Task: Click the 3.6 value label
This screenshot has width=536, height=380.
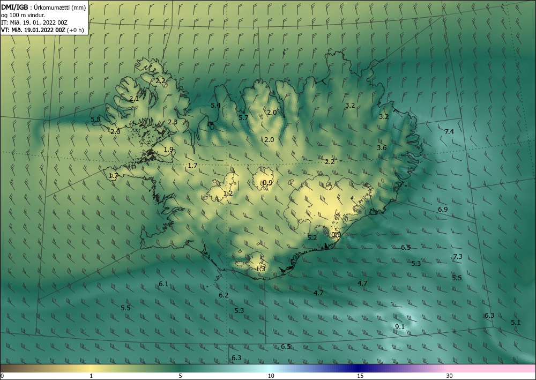Action: click(x=382, y=148)
